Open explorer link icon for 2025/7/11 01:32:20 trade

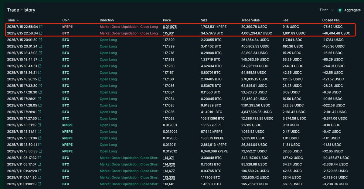click(40, 171)
